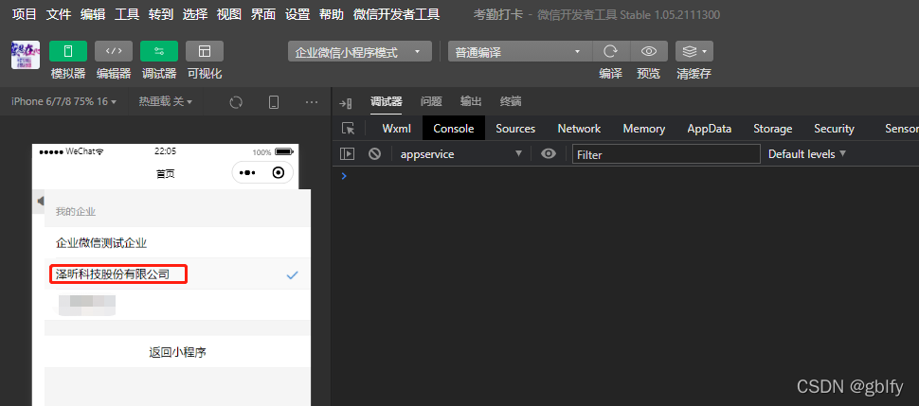Screen dimensions: 919x406
Task: Switch to the Network tab
Action: coord(579,129)
